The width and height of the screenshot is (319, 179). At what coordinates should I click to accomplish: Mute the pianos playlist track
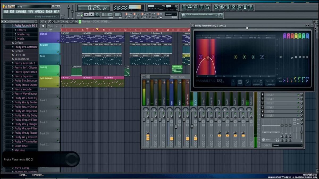coord(58,41)
